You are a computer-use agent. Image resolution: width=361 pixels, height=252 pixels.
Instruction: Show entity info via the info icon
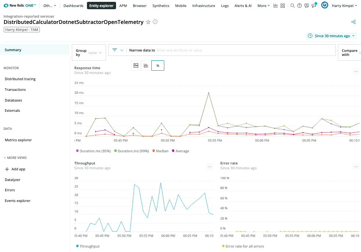coord(155,22)
